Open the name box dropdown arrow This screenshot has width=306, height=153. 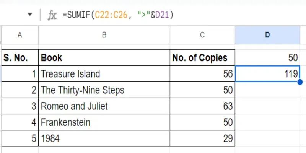click(x=30, y=15)
